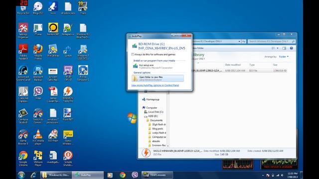This screenshot has height=179, width=319.
Task: Select the SSD Fresh desktop shortcut
Action: pyautogui.click(x=53, y=136)
